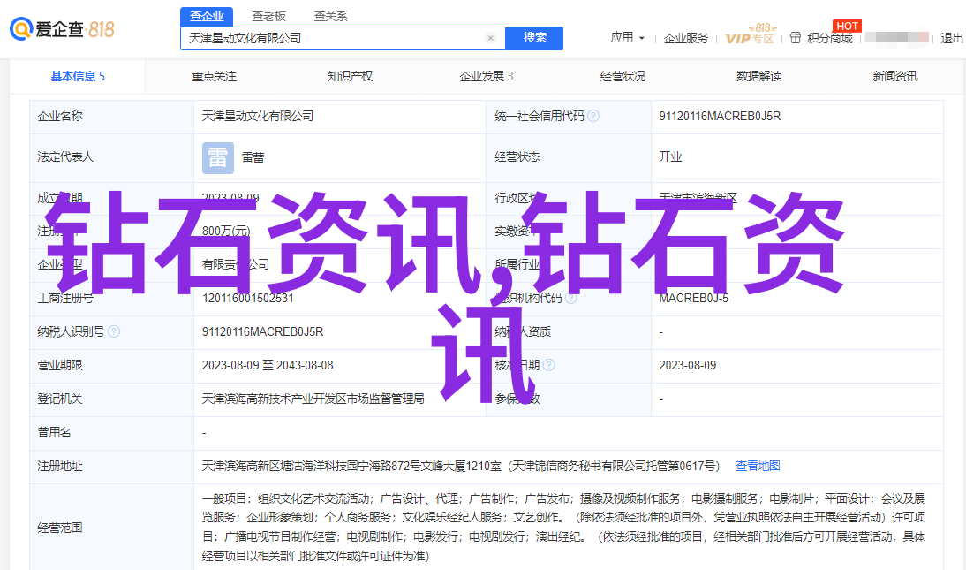Expand the 应用 dropdown menu
This screenshot has height=570, width=966.
click(x=627, y=38)
